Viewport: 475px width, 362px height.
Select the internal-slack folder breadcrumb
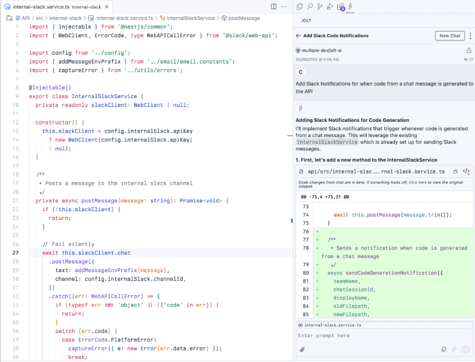click(66, 18)
